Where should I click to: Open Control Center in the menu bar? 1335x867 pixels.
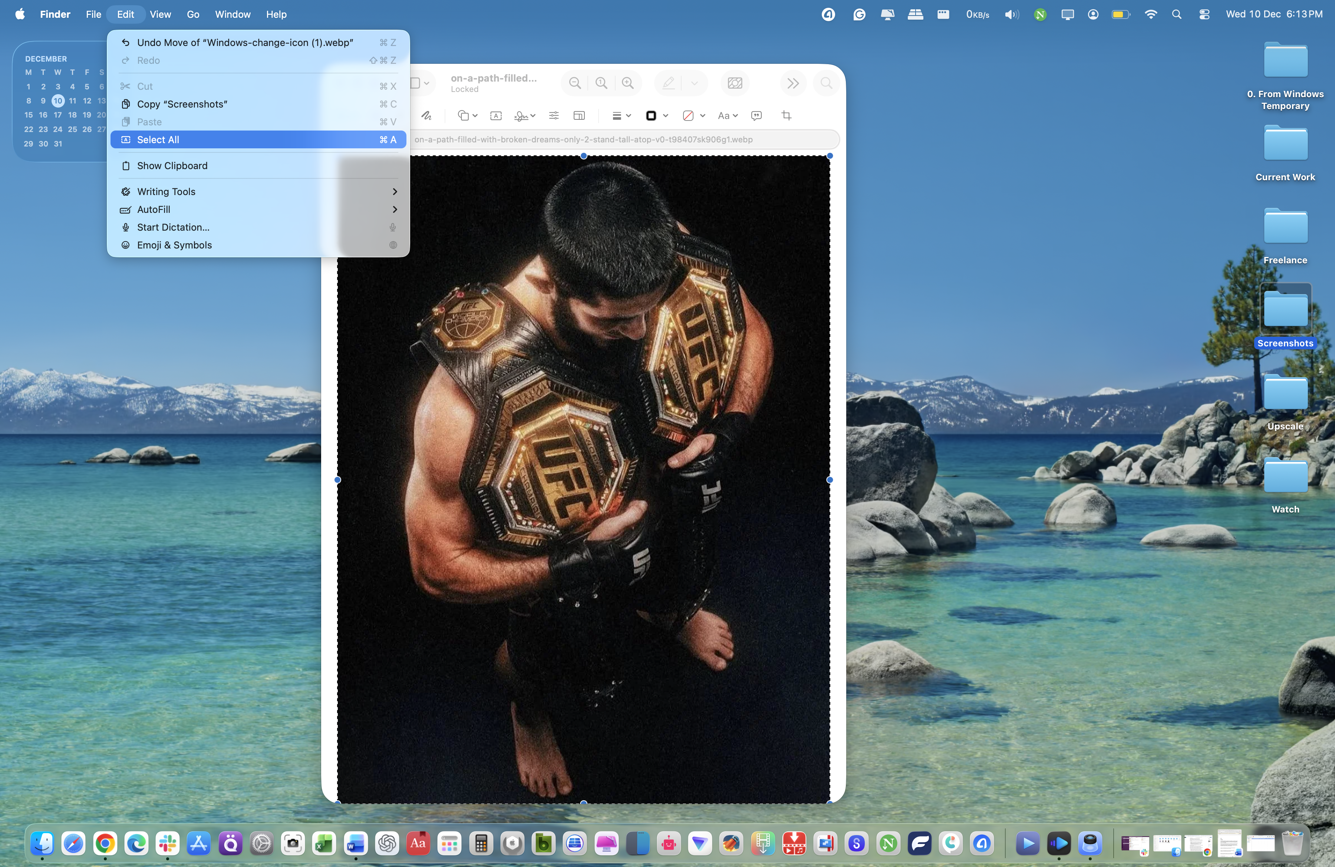click(x=1204, y=14)
